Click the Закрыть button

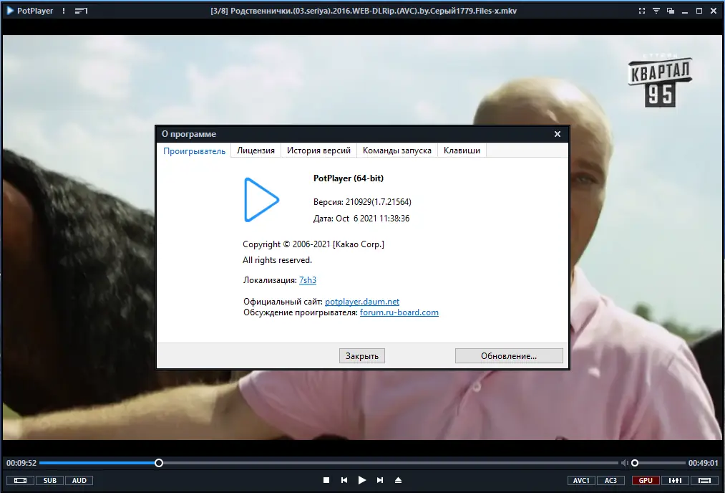click(362, 356)
